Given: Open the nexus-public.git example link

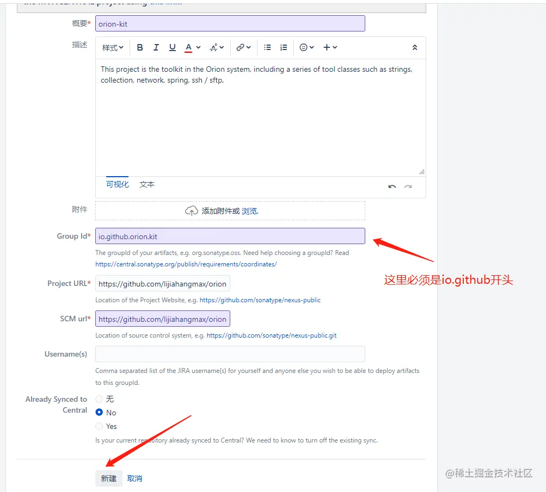Looking at the screenshot, I should [271, 335].
